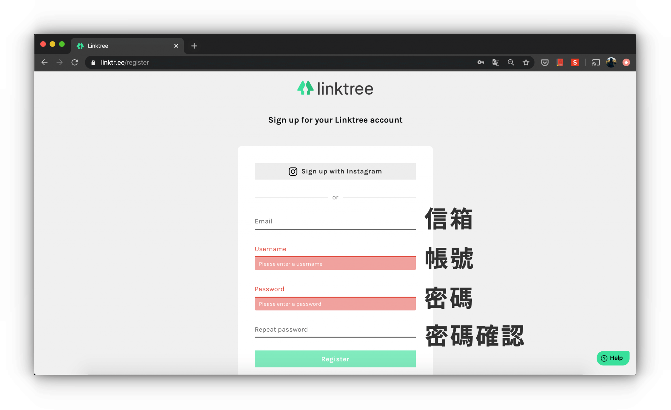Bookmark this page with the star icon

tap(526, 62)
